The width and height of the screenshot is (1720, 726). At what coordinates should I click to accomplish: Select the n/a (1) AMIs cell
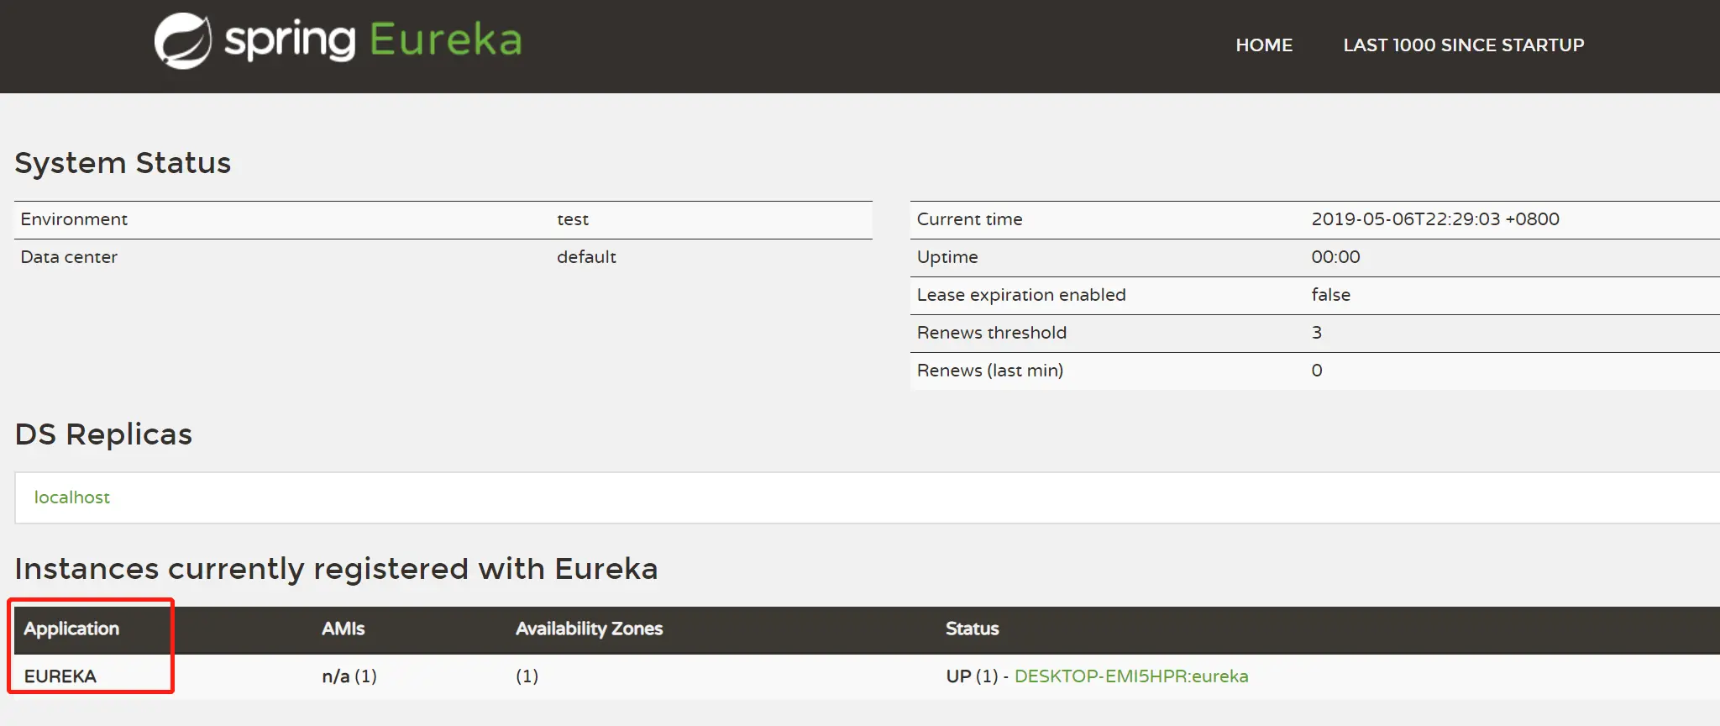coord(349,676)
